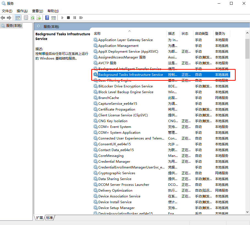
Task: Pause the selected service with pause icon
Action: coord(75,17)
